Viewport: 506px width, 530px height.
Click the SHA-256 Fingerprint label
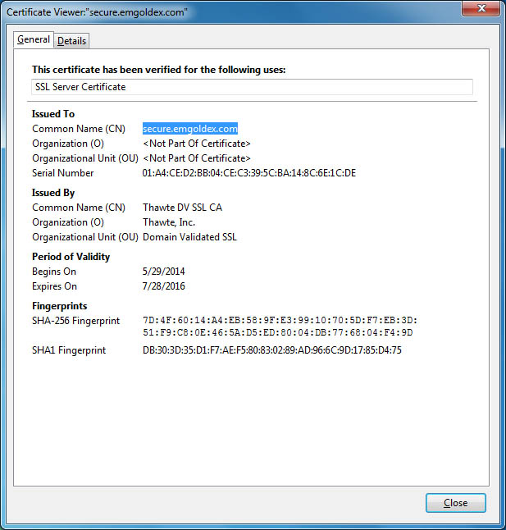(76, 321)
